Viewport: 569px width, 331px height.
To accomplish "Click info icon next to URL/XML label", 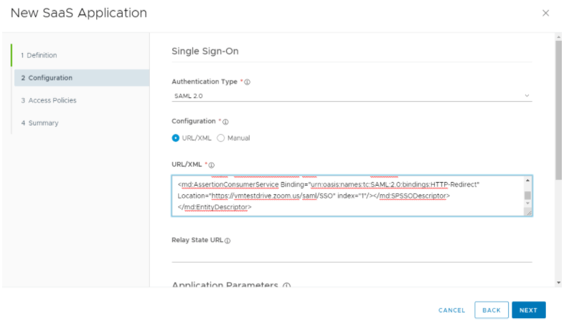I will point(212,165).
